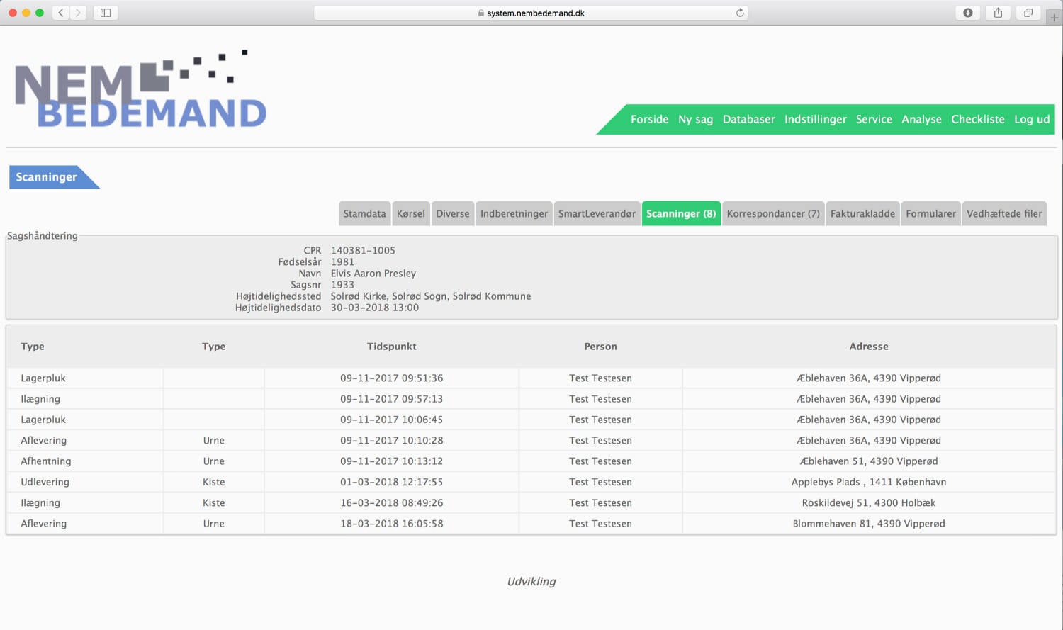Click the Share icon in the toolbar
The image size is (1063, 630).
(998, 13)
